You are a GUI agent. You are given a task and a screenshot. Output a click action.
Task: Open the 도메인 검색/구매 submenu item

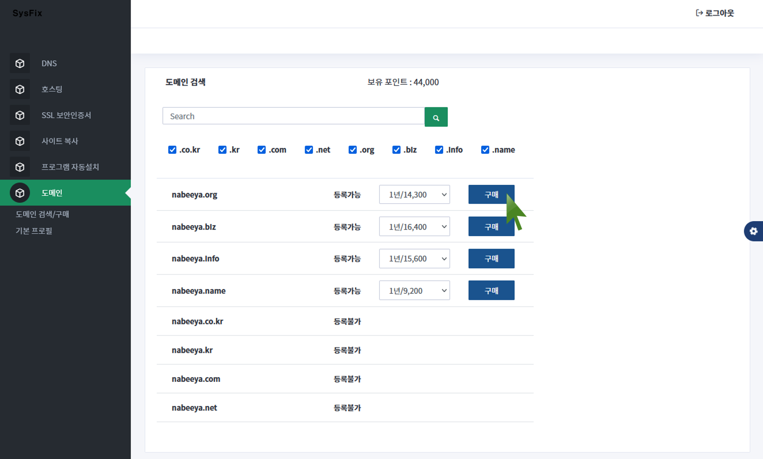[x=42, y=214]
